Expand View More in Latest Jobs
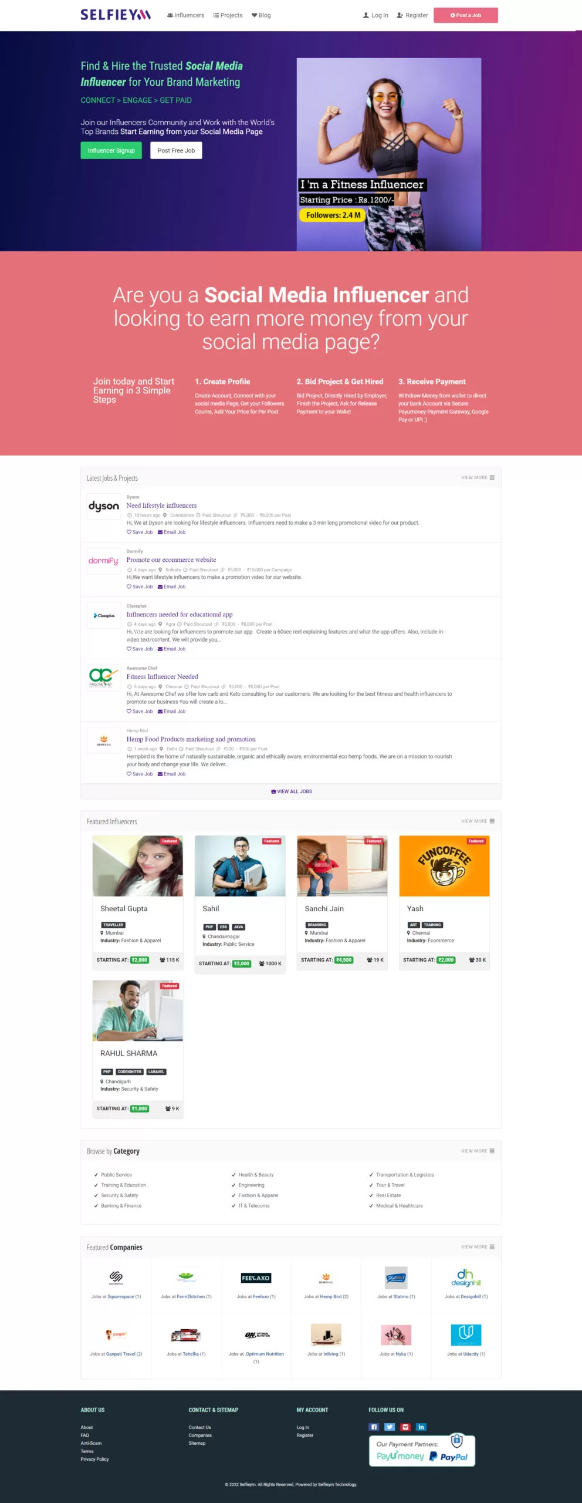 (478, 477)
